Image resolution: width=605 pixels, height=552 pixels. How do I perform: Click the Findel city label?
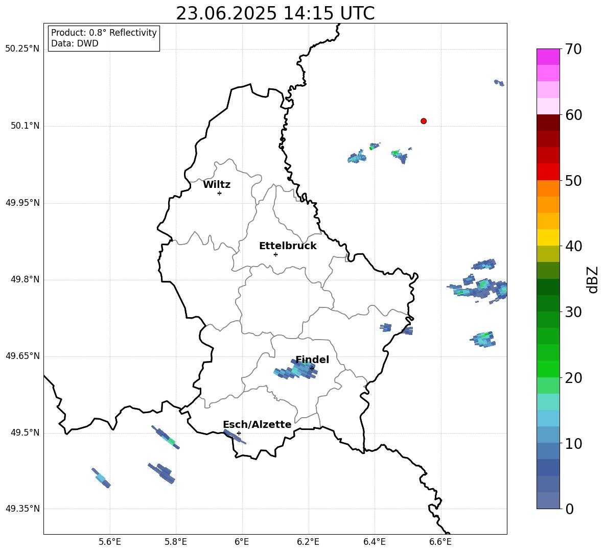[312, 359]
